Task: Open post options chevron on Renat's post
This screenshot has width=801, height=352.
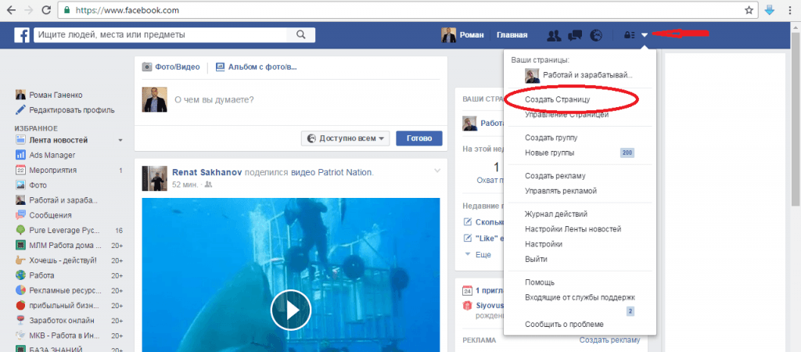Action: (x=436, y=171)
